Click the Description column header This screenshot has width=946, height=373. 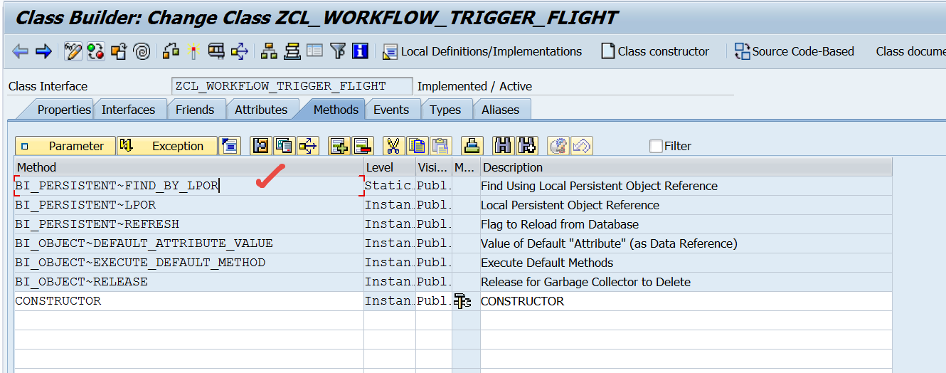point(686,167)
